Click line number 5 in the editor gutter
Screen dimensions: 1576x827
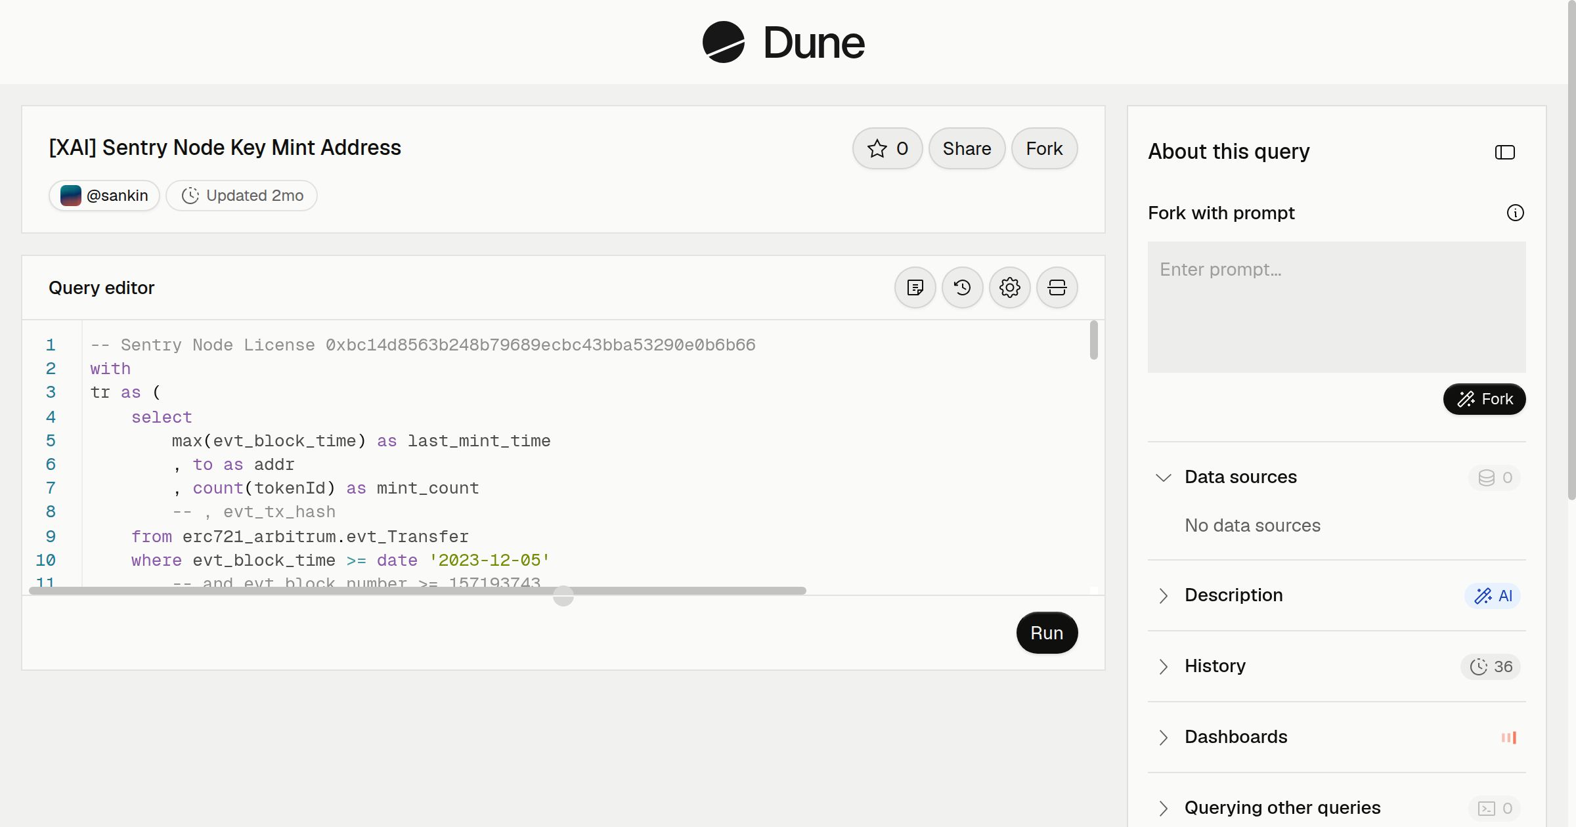(x=51, y=440)
